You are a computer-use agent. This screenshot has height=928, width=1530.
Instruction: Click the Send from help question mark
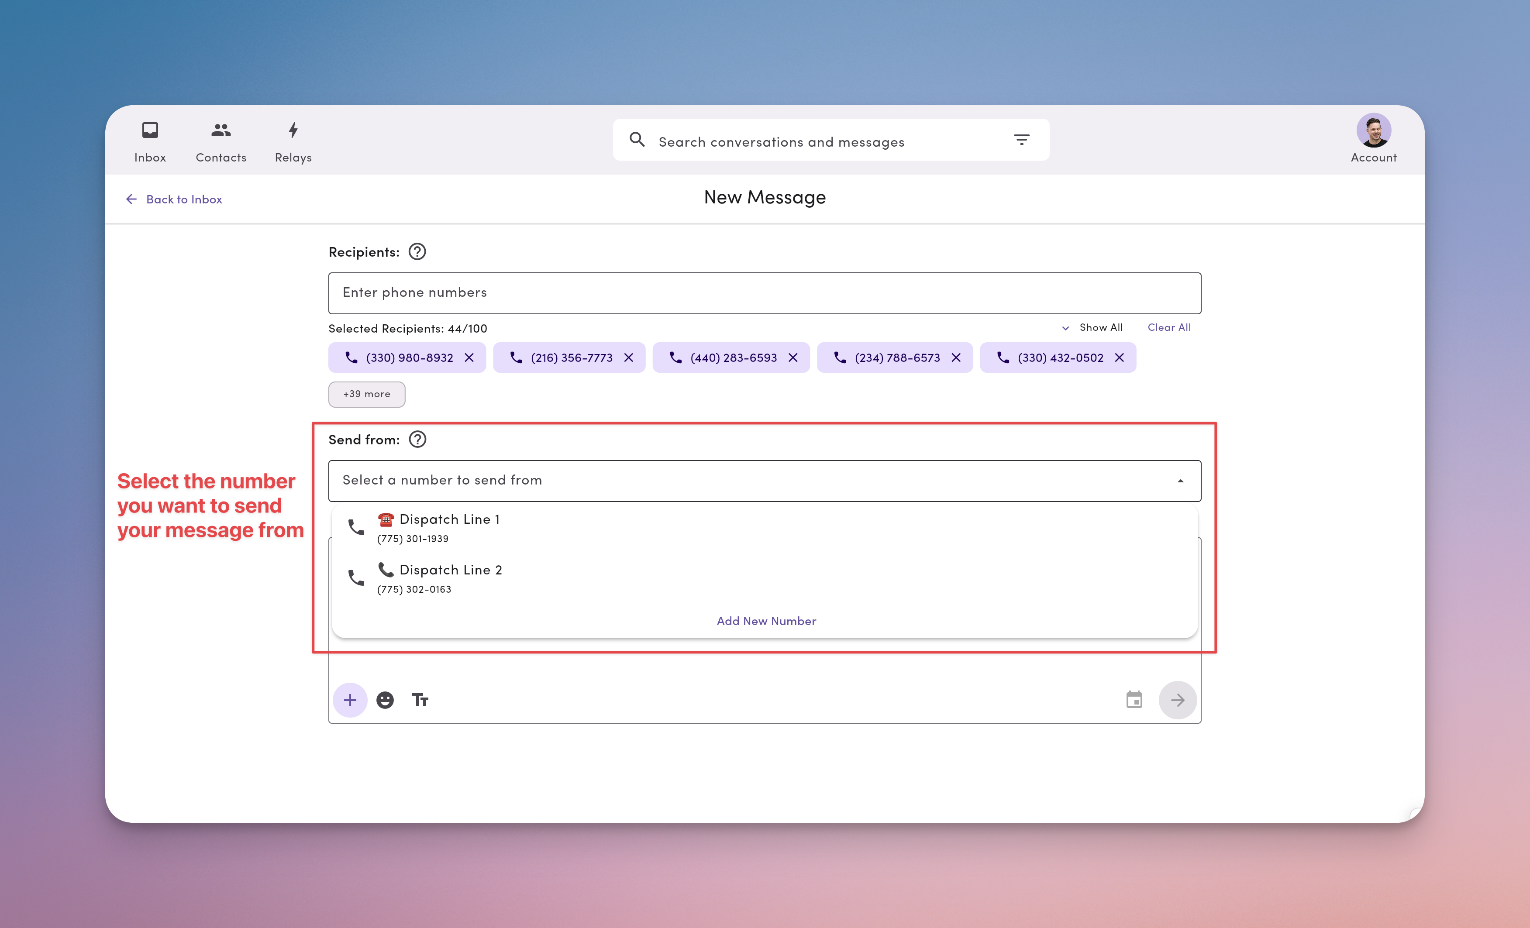click(417, 440)
